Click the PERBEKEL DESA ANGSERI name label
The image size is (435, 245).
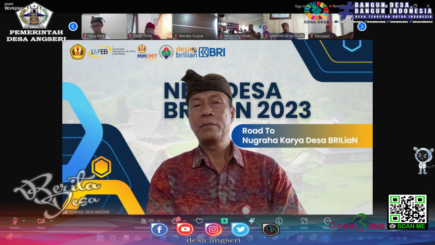coord(87,212)
